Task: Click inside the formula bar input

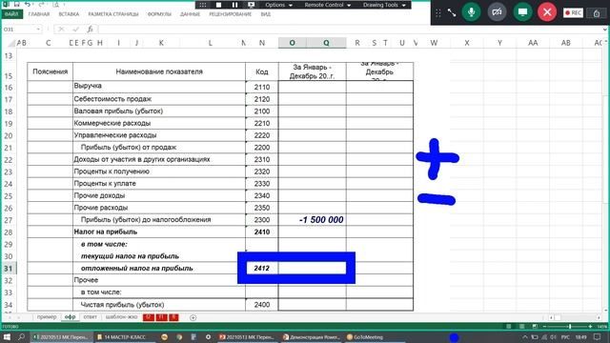Action: pos(350,30)
